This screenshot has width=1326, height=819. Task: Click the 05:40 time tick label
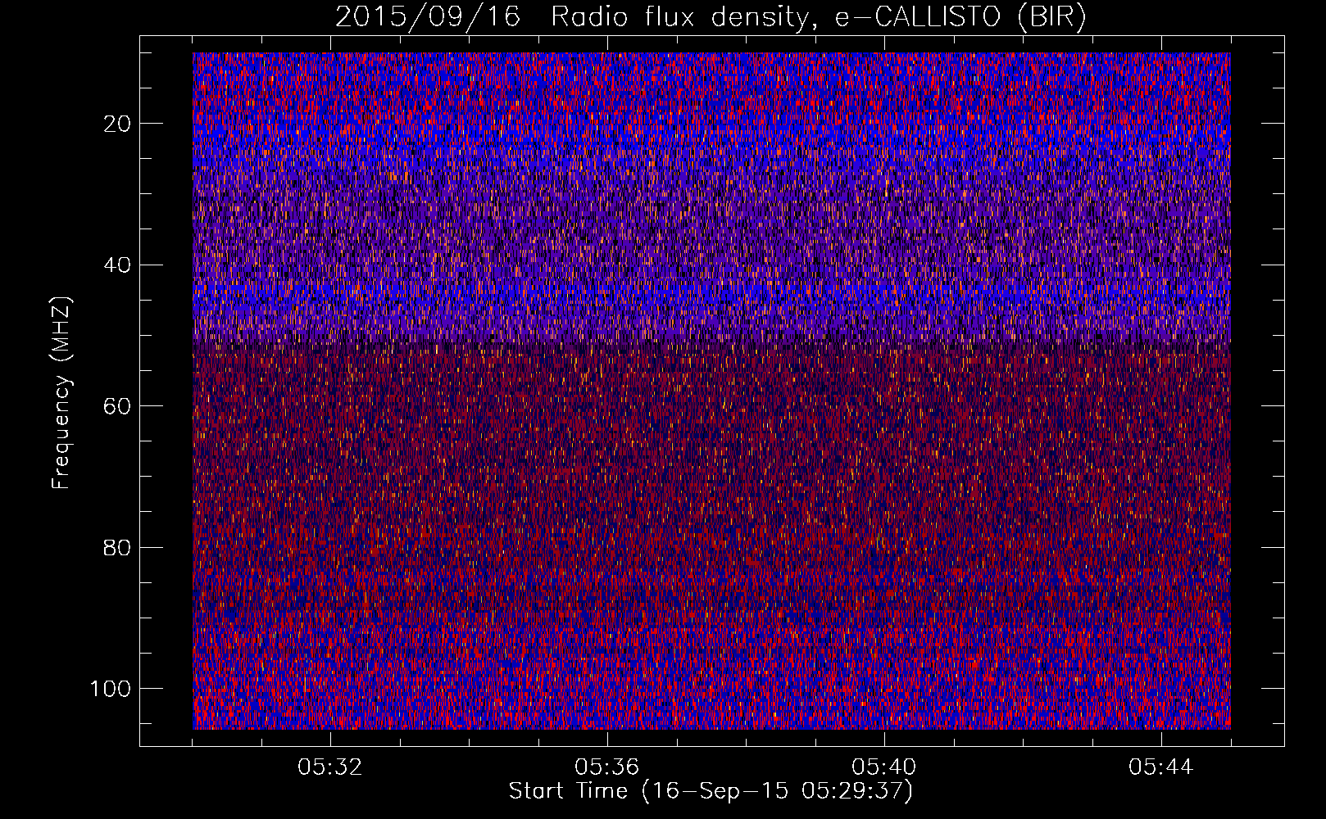(x=884, y=767)
